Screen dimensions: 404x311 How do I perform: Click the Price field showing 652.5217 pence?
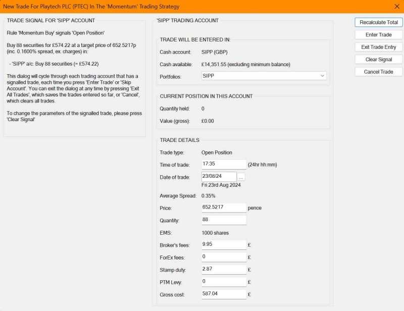click(x=224, y=207)
